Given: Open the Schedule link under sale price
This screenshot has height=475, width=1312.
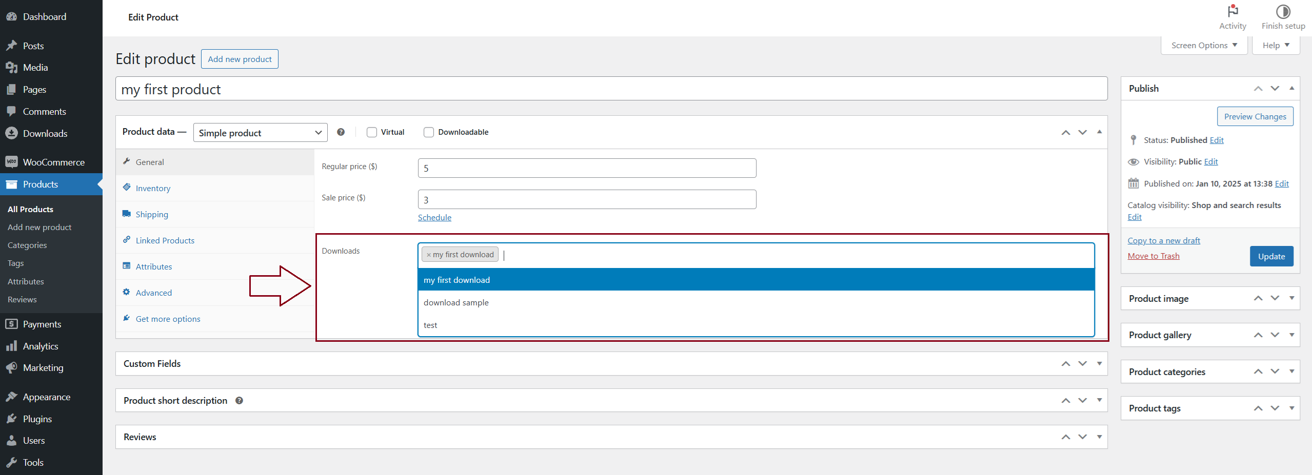Looking at the screenshot, I should pyautogui.click(x=434, y=217).
